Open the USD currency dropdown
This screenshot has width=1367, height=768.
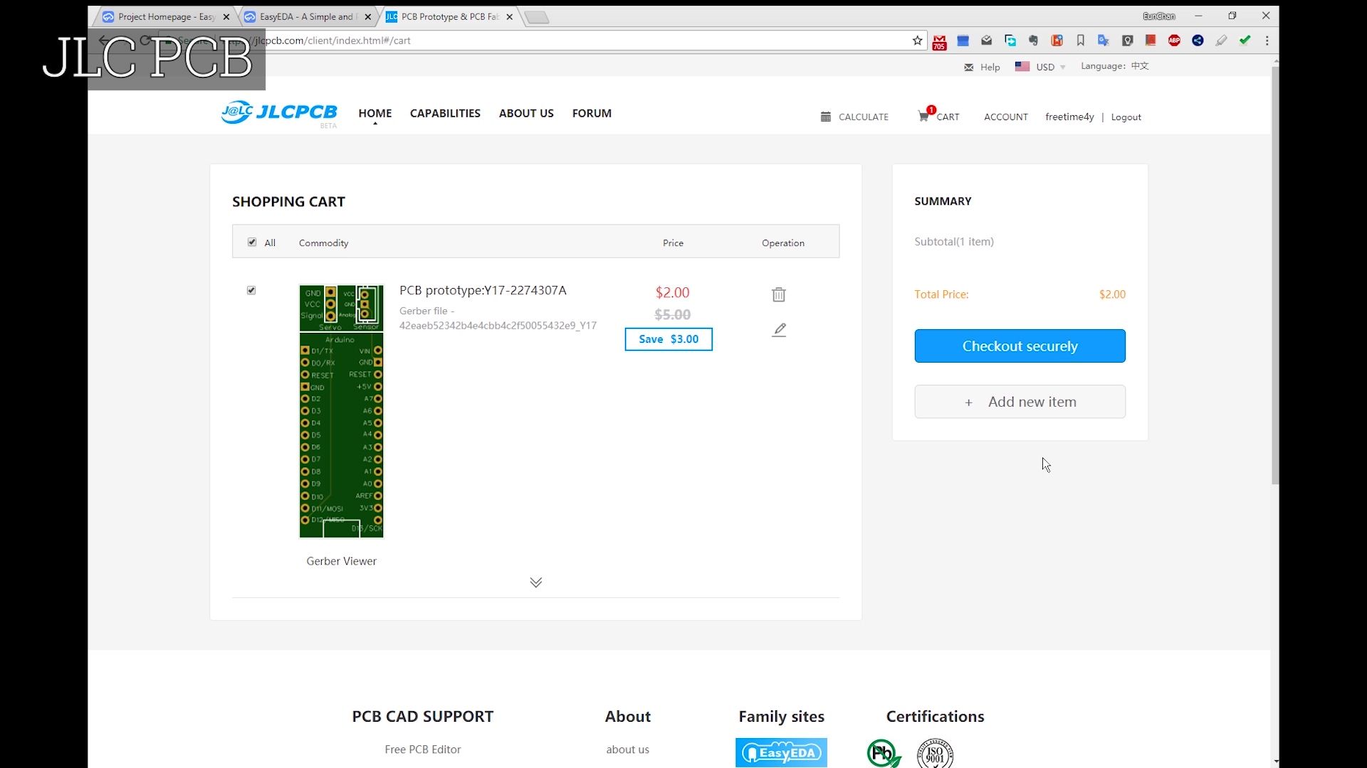pyautogui.click(x=1044, y=67)
